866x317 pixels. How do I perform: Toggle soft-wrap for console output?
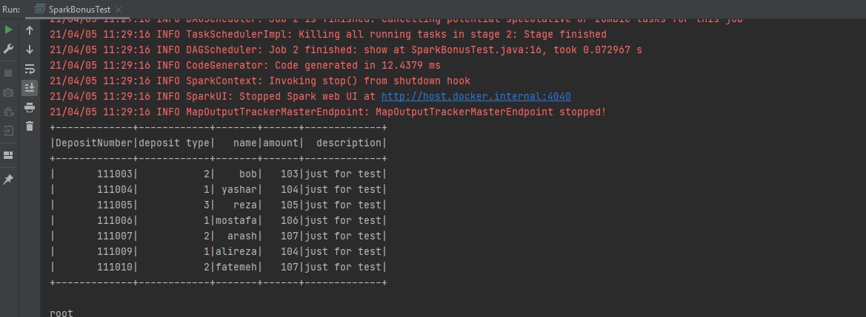[30, 69]
